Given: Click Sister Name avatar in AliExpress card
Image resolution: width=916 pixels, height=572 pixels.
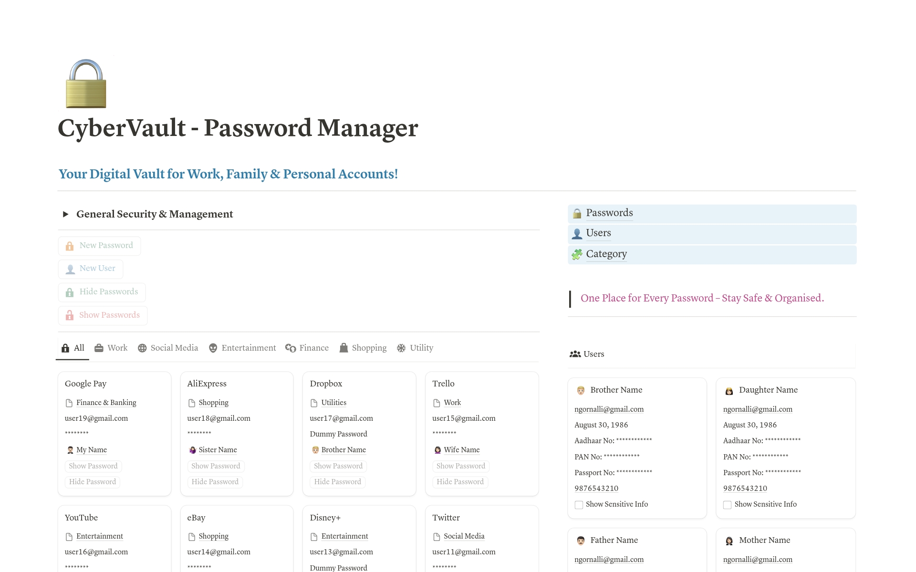Looking at the screenshot, I should (193, 450).
